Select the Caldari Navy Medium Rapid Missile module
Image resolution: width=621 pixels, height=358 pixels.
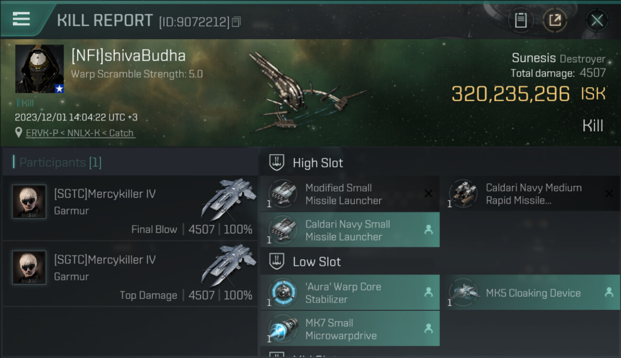530,194
